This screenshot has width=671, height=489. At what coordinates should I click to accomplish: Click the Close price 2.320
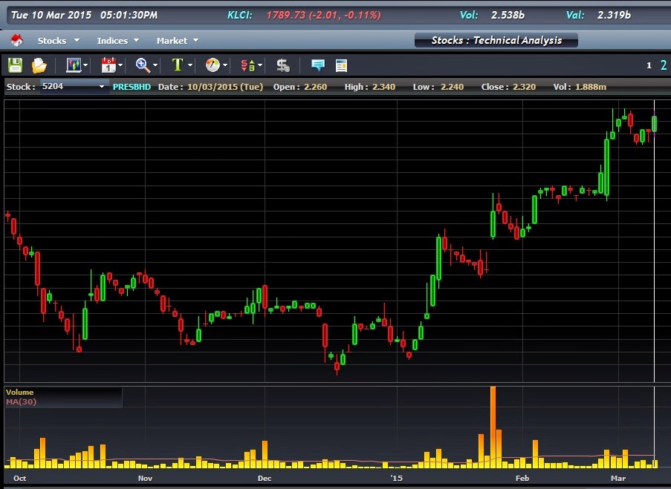click(524, 87)
